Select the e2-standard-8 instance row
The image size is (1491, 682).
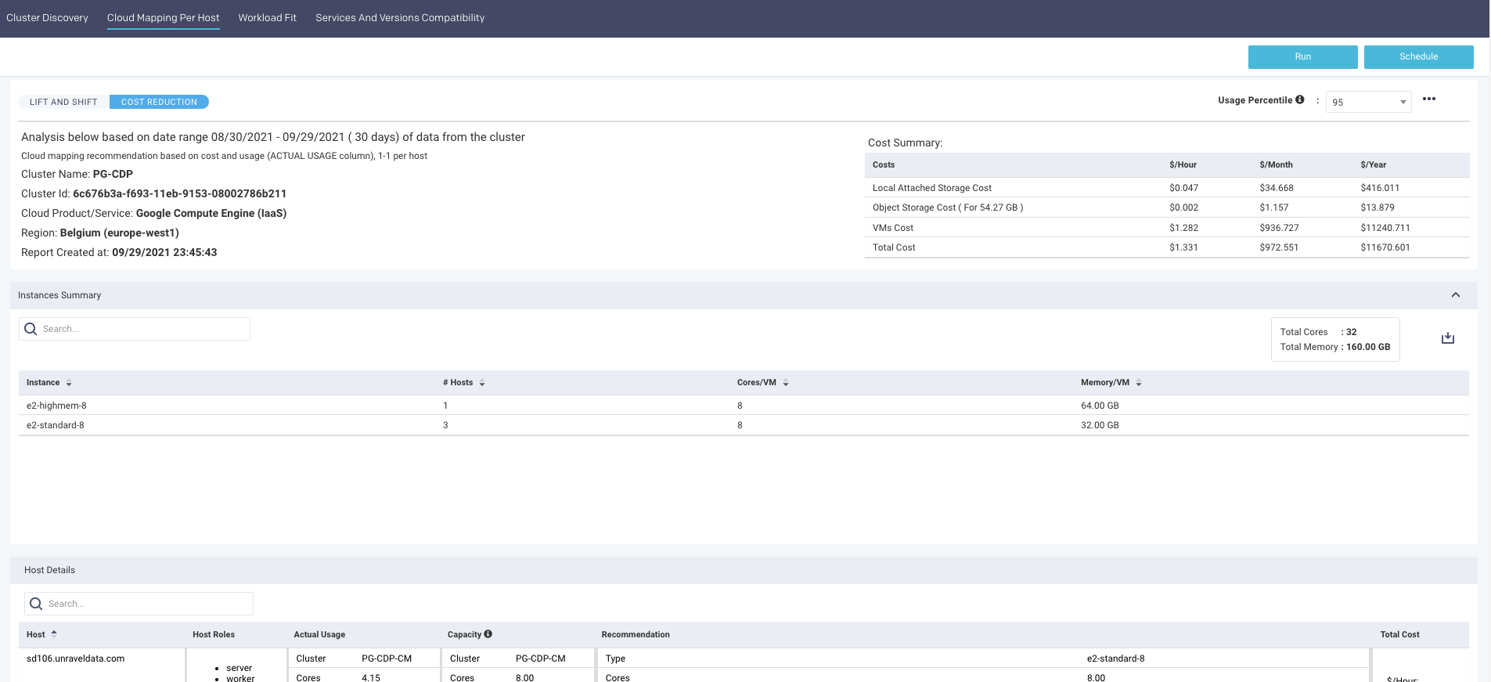tap(744, 425)
